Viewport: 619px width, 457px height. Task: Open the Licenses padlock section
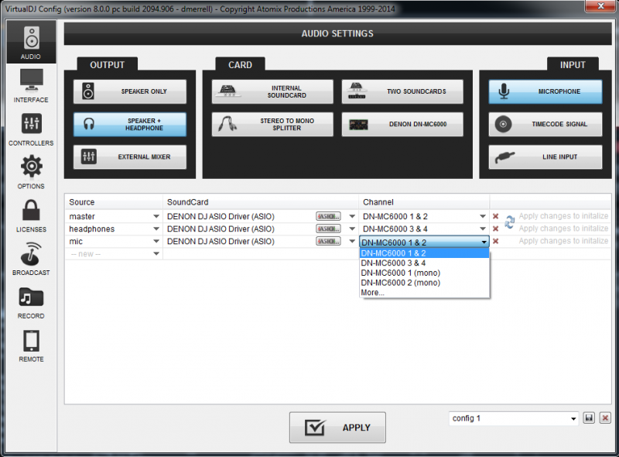click(31, 215)
